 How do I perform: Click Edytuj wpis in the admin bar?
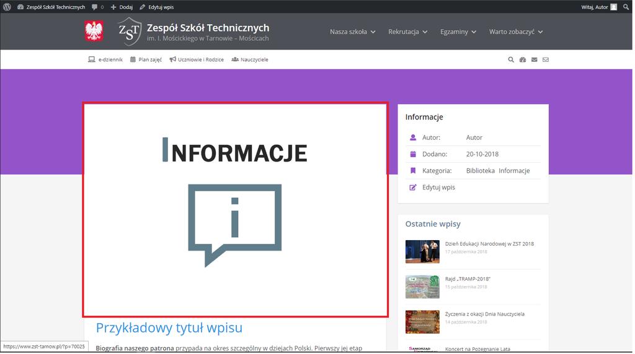(x=161, y=7)
